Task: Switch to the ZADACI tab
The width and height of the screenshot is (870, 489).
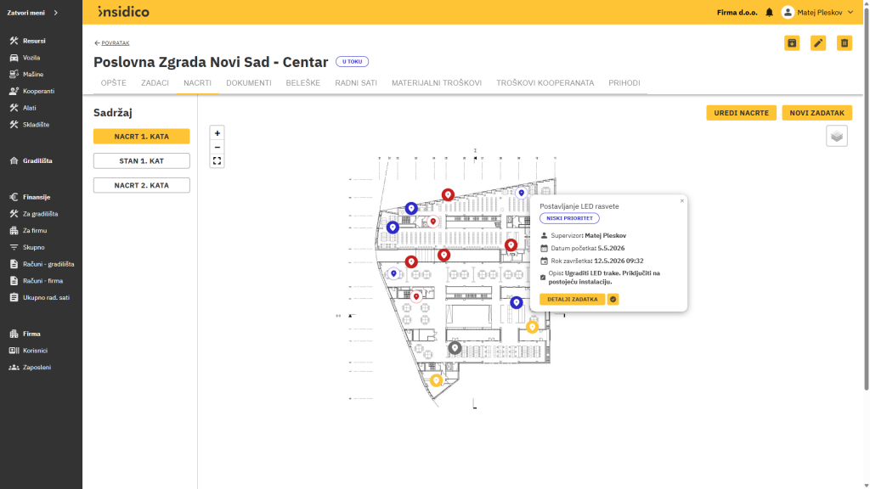Action: coord(155,83)
